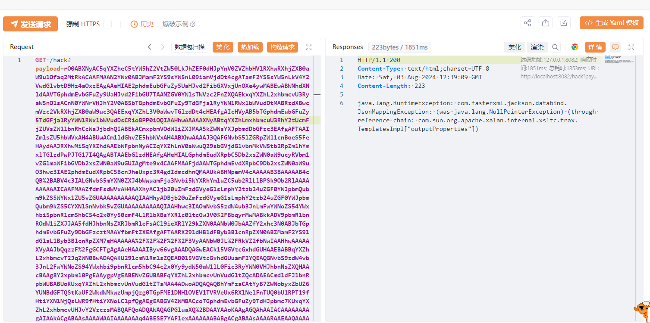This screenshot has width=650, height=323.
Task: Click the 223bytes / 1851ms response tag
Action: [400, 47]
